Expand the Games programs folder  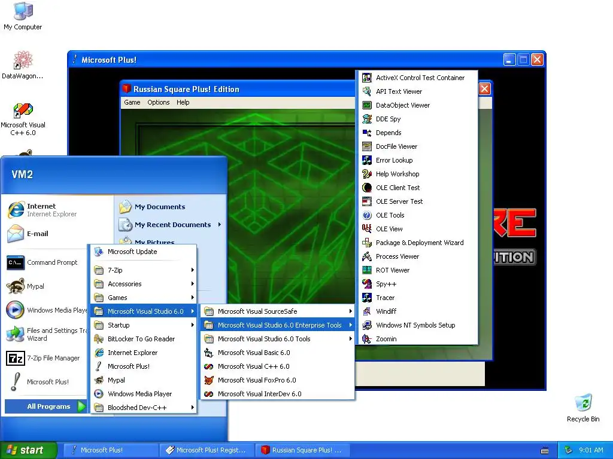click(144, 298)
